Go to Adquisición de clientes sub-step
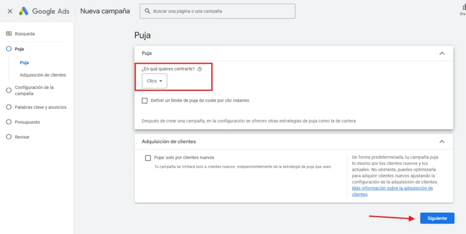The height and width of the screenshot is (234, 466). pos(43,75)
